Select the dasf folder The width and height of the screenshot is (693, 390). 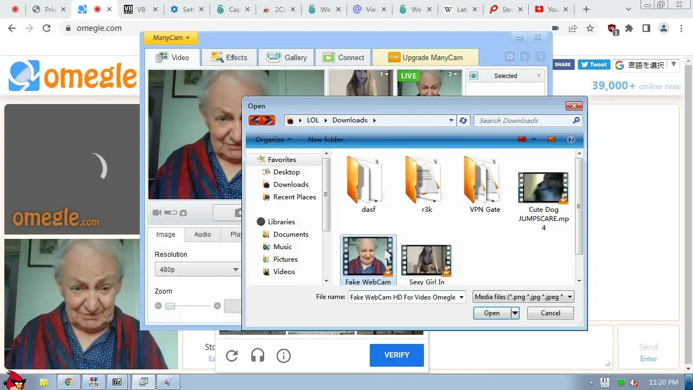368,184
